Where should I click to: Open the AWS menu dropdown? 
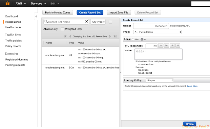21,4
